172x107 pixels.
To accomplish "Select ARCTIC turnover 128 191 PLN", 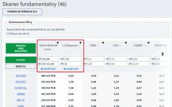I will point(48,100).
